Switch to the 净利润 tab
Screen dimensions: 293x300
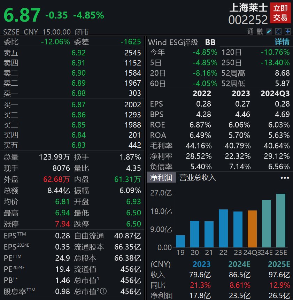(161, 177)
